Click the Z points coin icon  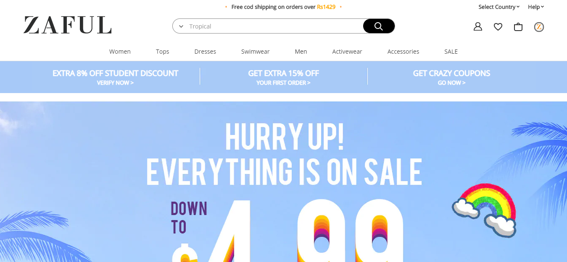[538, 26]
